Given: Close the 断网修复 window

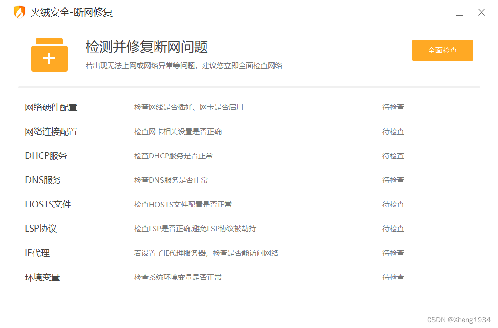Looking at the screenshot, I should 481,12.
